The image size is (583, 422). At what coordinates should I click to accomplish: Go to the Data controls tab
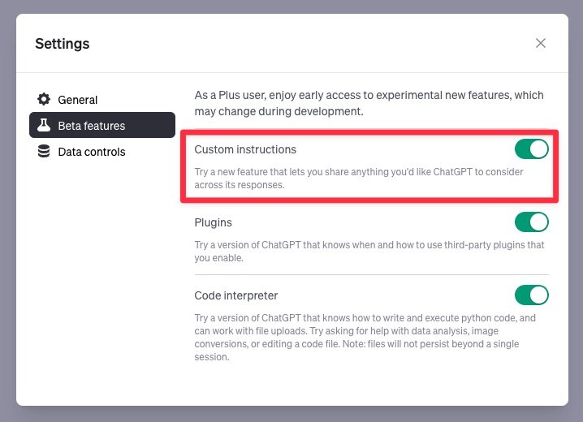pos(92,152)
